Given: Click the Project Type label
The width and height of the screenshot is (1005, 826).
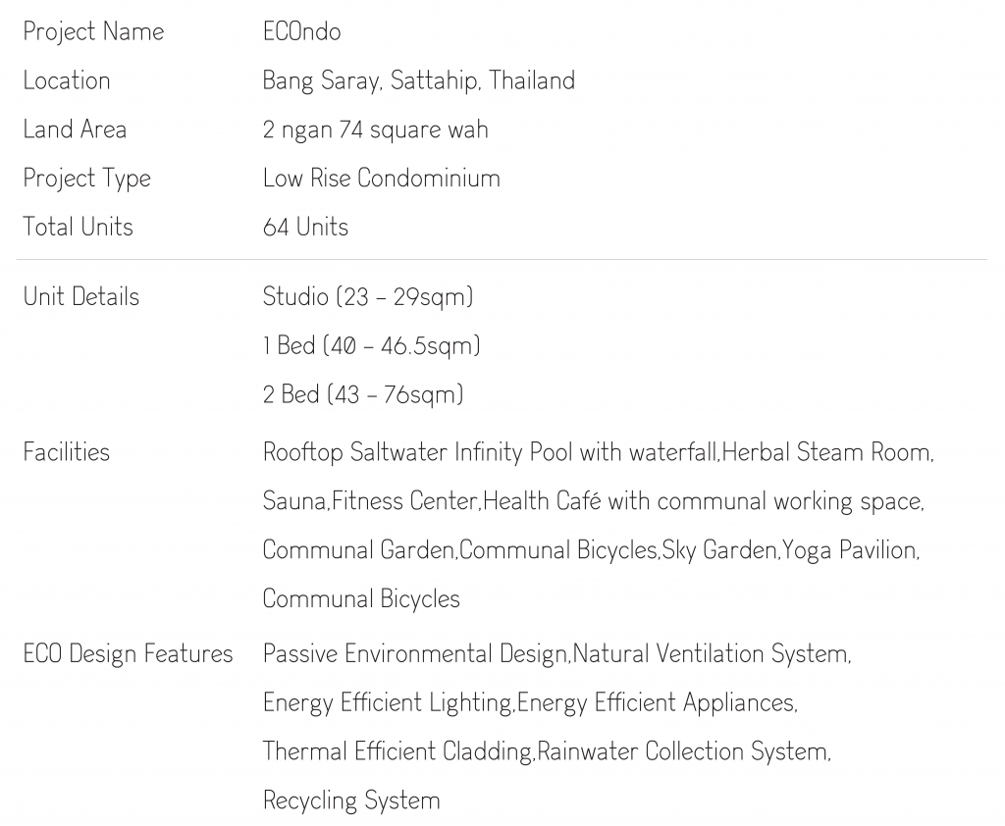Looking at the screenshot, I should [x=86, y=179].
